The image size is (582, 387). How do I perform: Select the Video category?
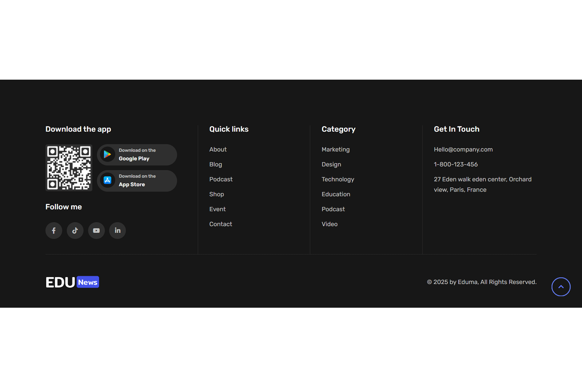[330, 224]
